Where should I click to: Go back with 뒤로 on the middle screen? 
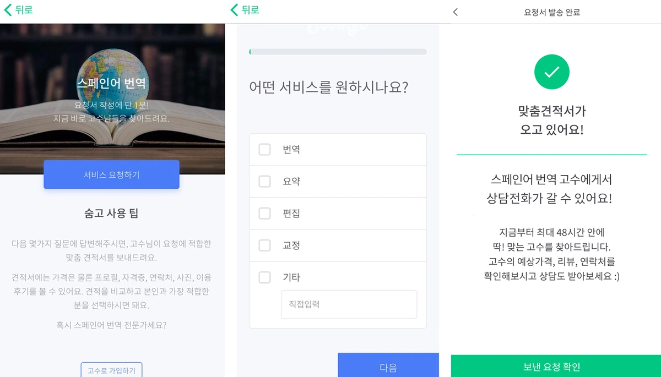click(x=245, y=10)
